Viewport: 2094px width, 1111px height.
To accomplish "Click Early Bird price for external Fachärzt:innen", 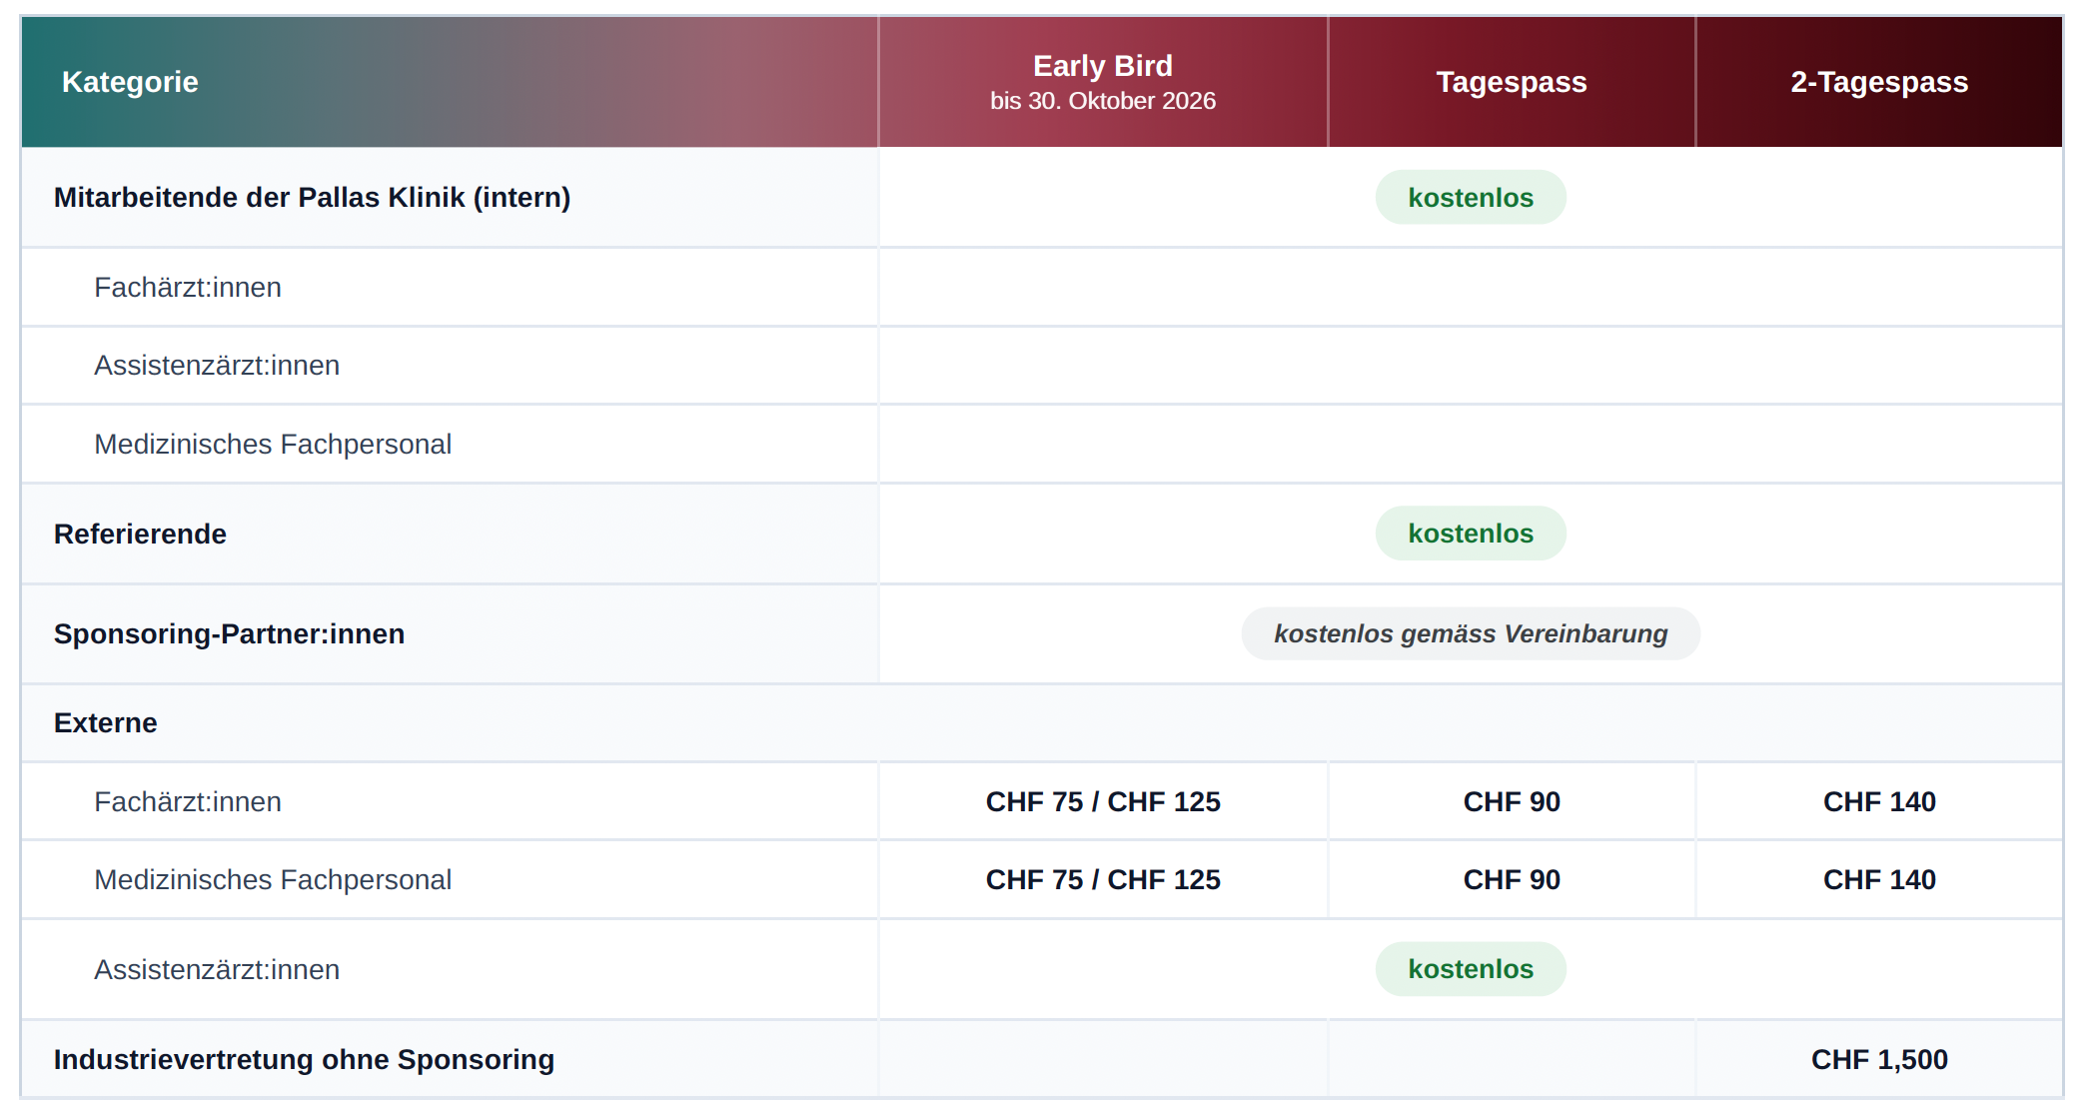I will coord(1103,802).
